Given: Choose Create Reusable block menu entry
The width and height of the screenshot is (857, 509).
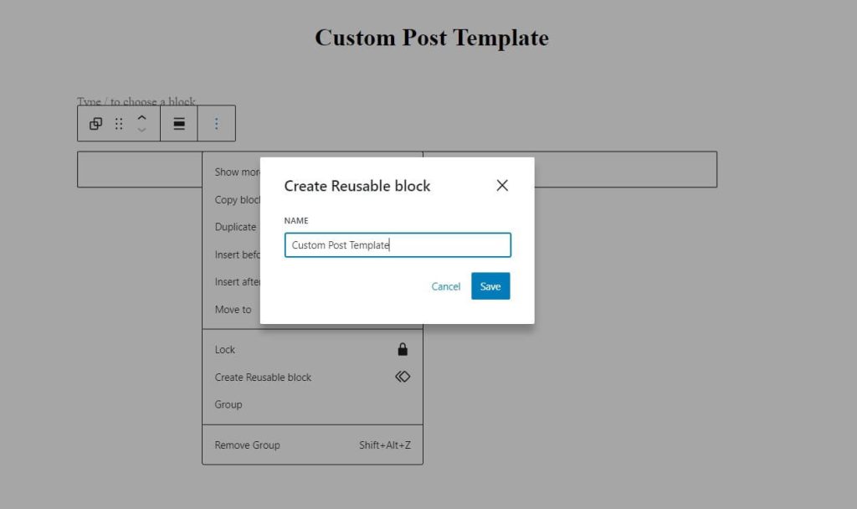Looking at the screenshot, I should [x=313, y=378].
